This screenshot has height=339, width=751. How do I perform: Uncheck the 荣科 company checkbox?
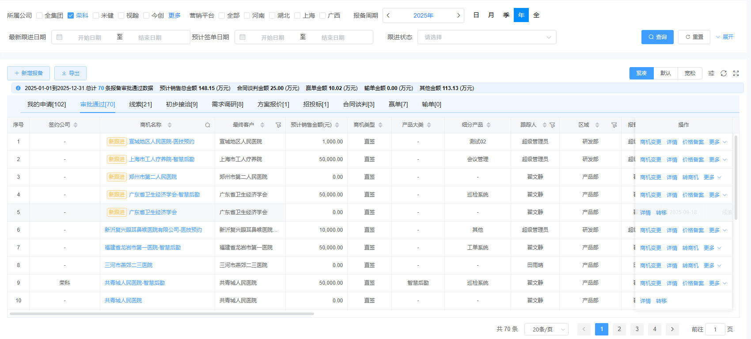point(71,15)
